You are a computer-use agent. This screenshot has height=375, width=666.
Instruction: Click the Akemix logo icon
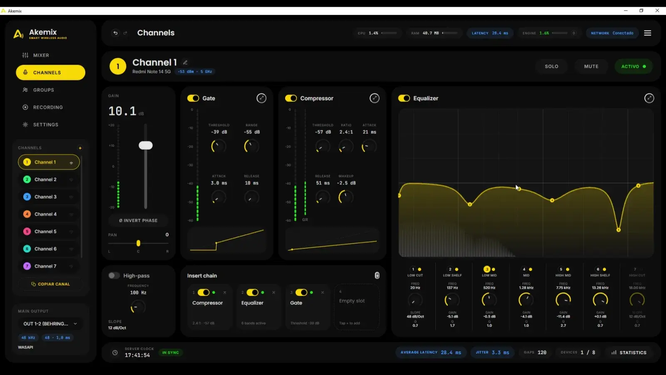[x=18, y=34]
